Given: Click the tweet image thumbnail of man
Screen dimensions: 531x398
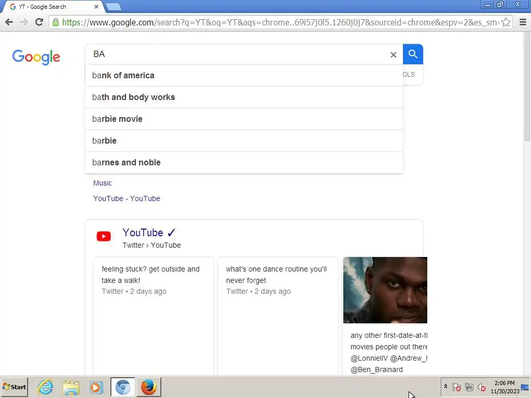Looking at the screenshot, I should point(385,290).
